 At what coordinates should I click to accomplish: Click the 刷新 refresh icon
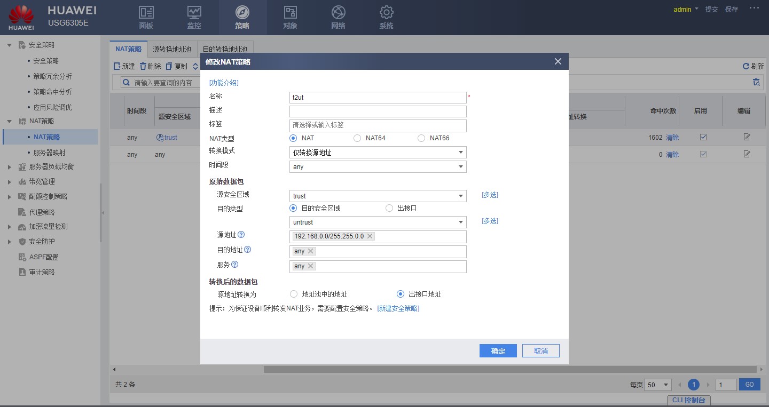(x=746, y=66)
